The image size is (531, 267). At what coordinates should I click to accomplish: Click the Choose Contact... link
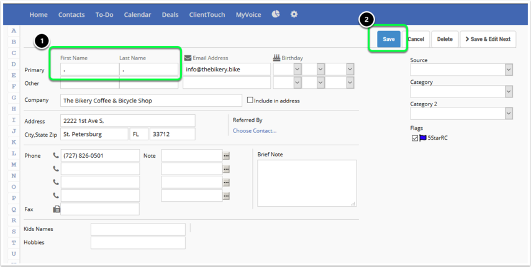click(x=255, y=131)
